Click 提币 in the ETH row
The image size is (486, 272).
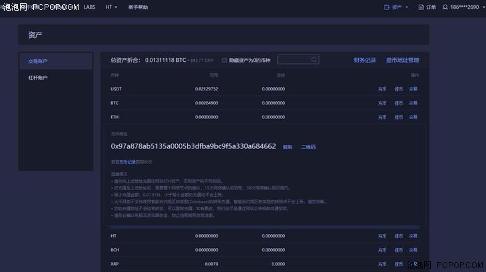tap(399, 117)
